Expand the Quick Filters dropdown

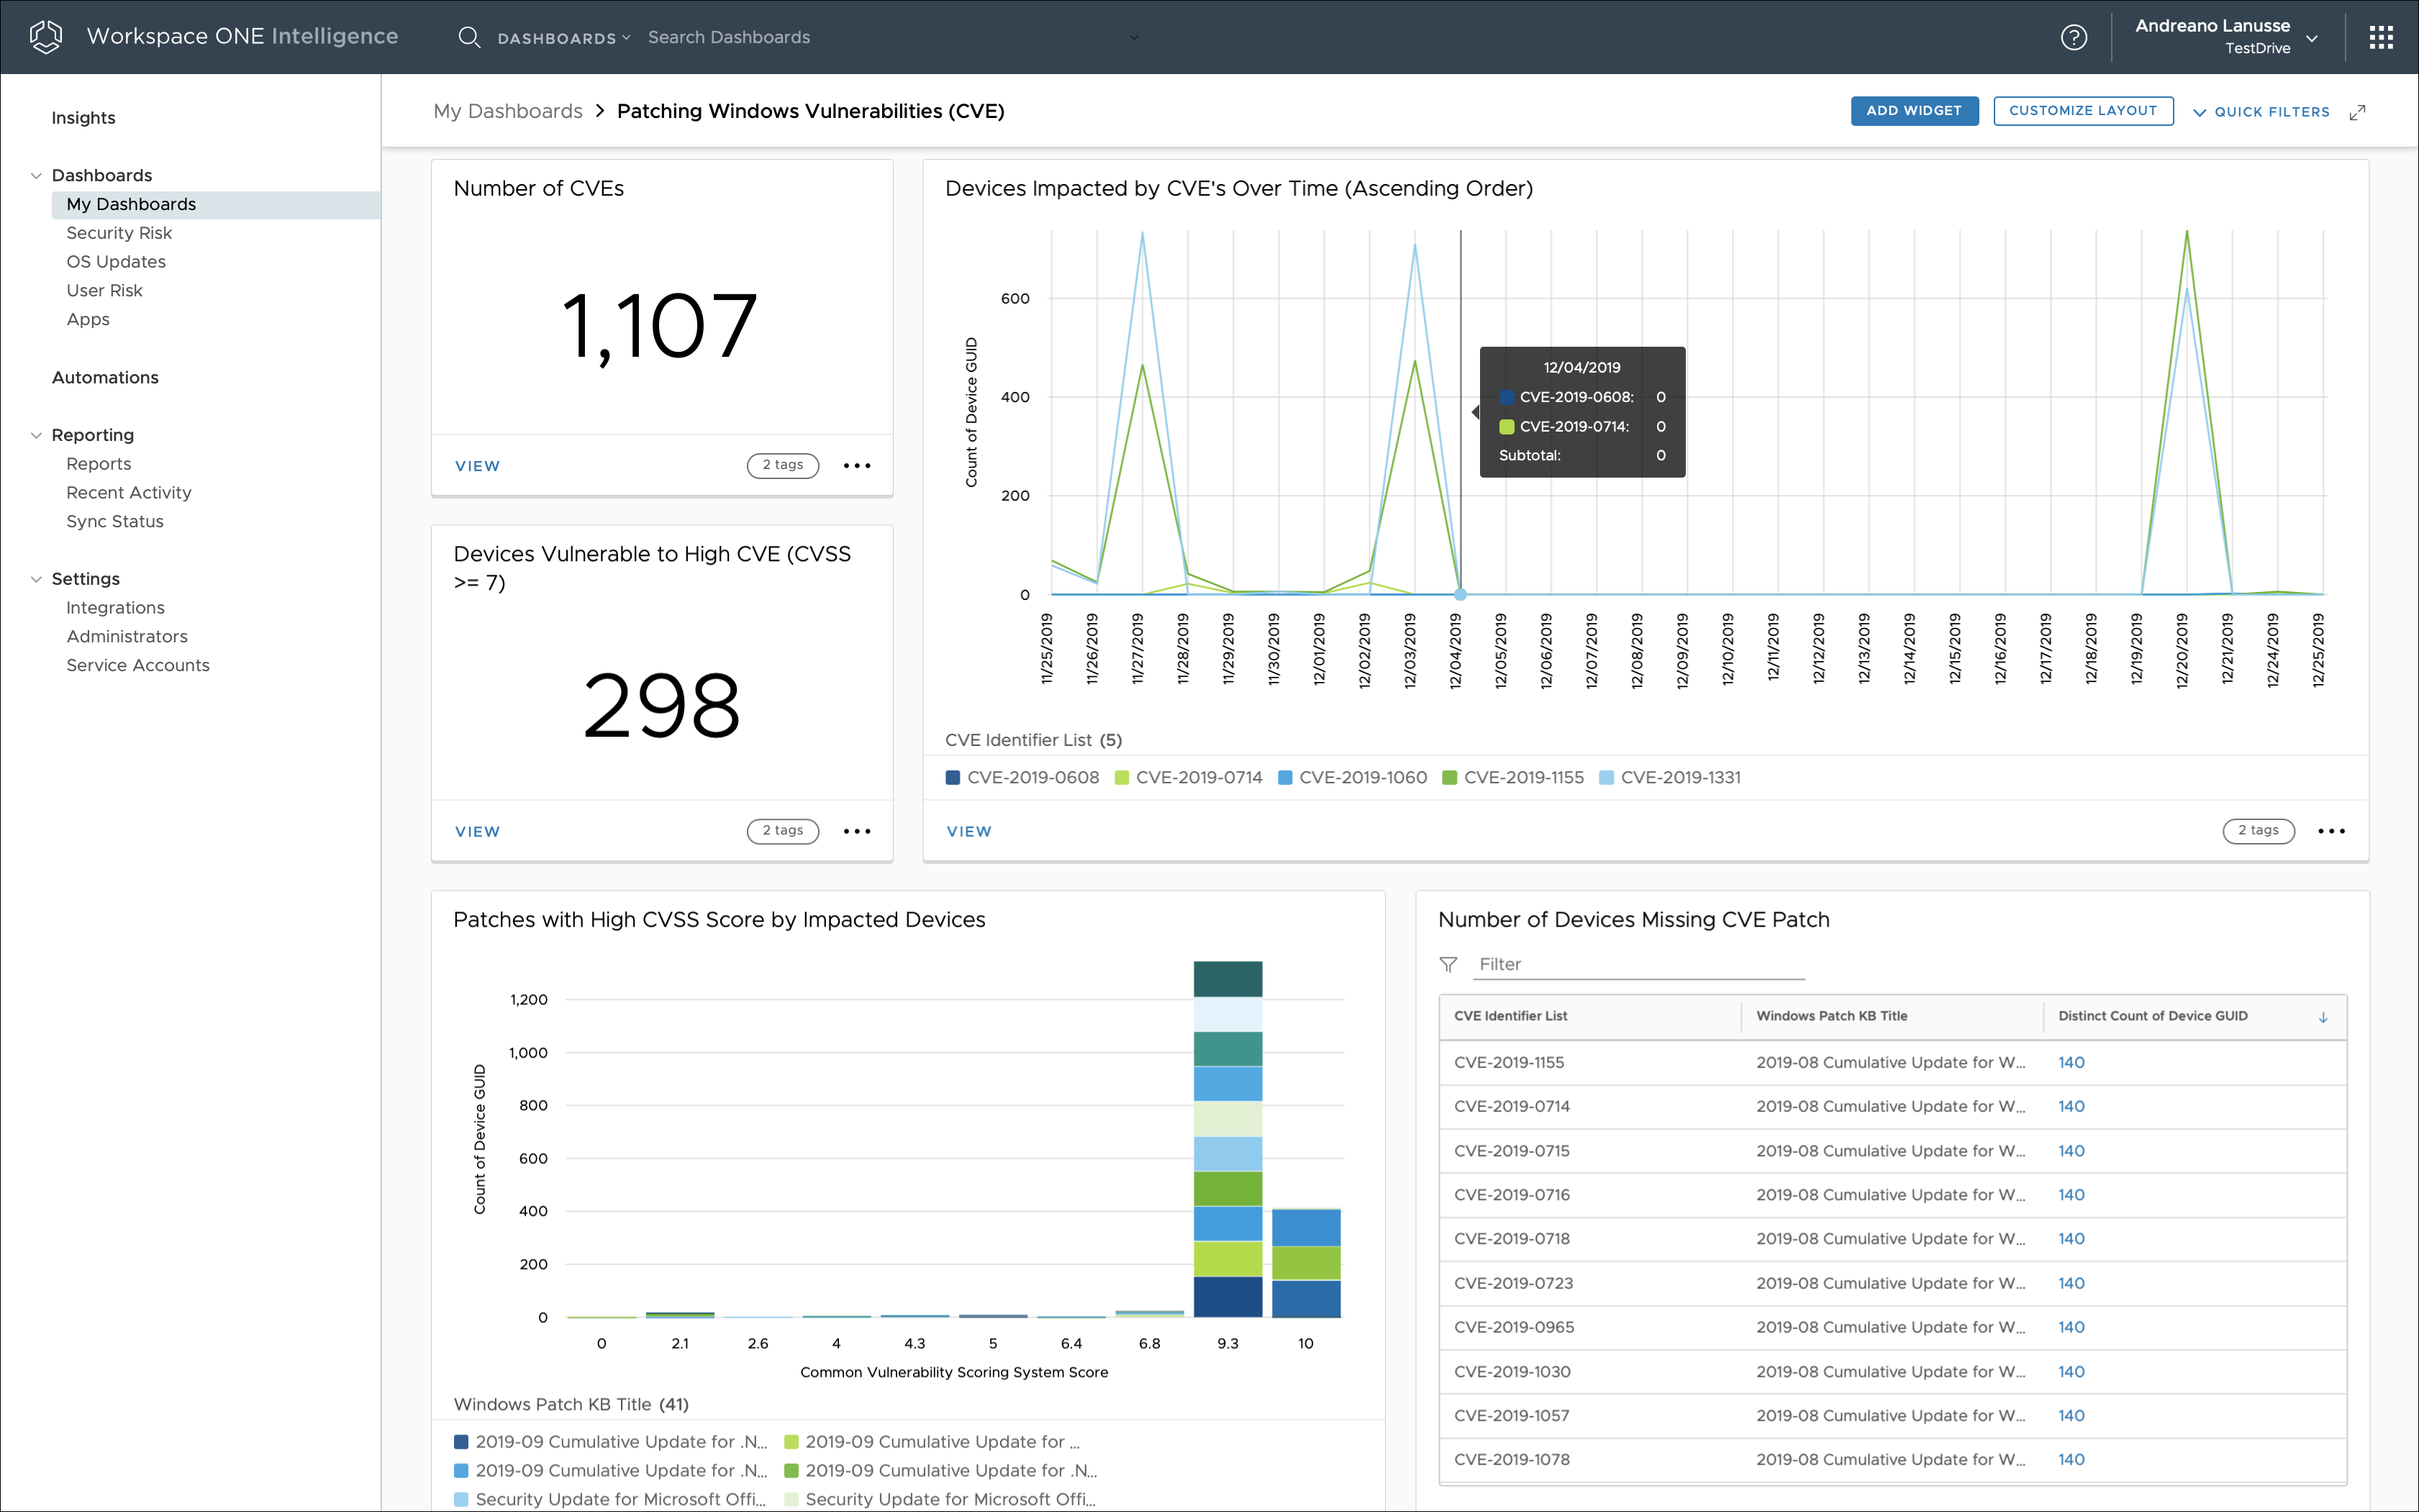point(2261,112)
